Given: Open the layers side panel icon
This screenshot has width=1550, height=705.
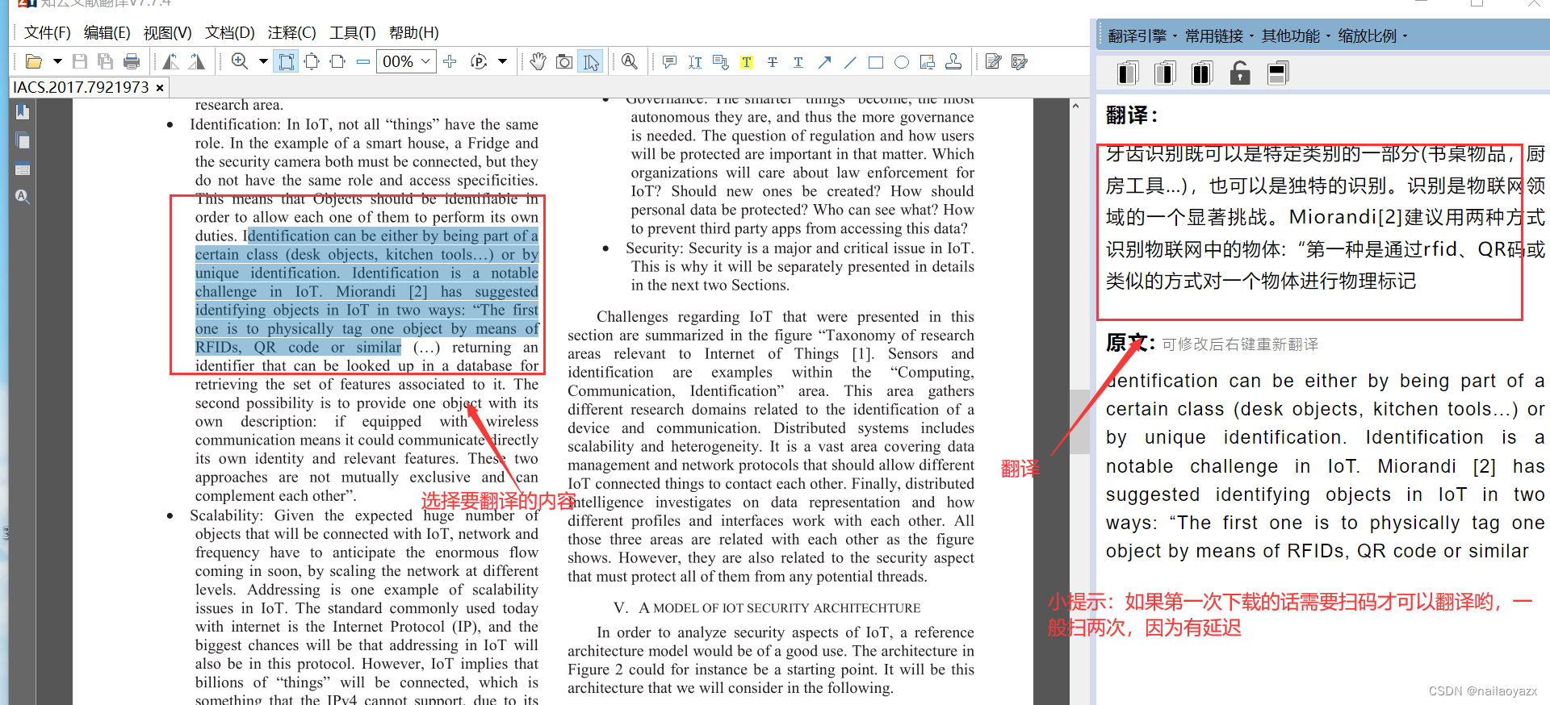Looking at the screenshot, I should tap(23, 169).
